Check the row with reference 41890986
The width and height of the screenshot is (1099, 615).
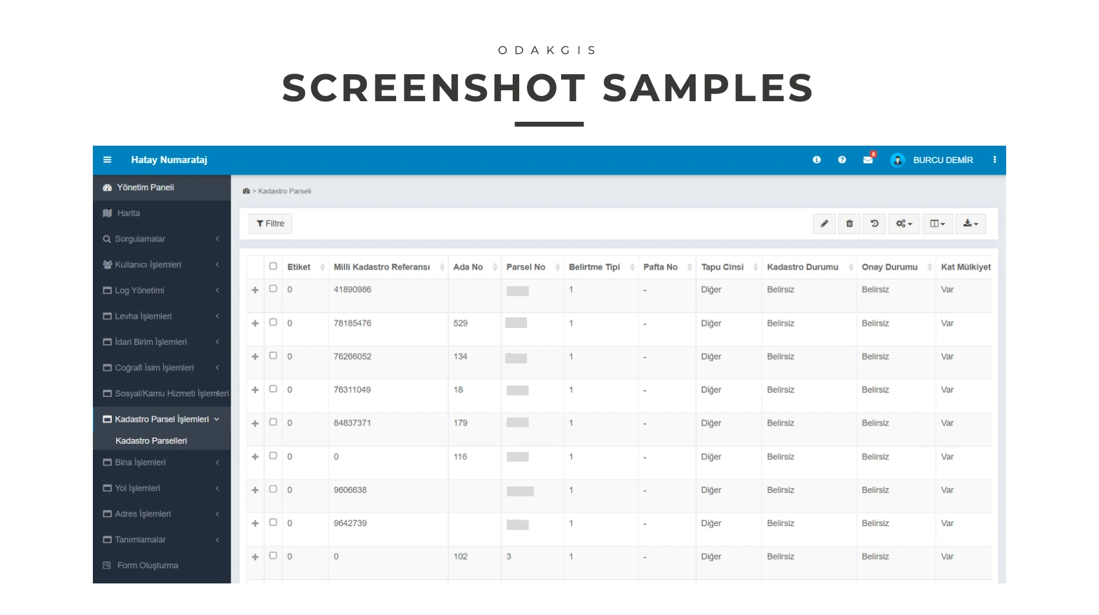273,289
